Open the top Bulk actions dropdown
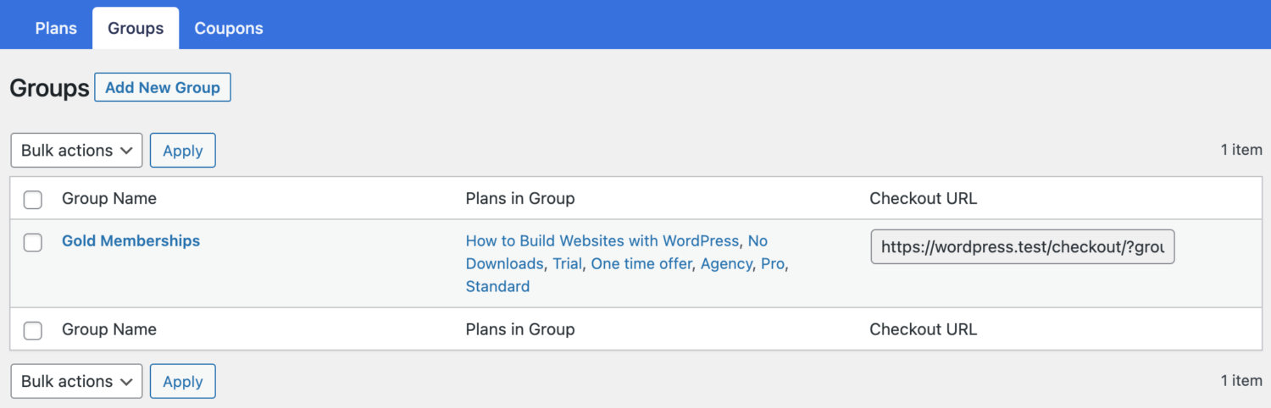This screenshot has width=1271, height=408. [x=76, y=151]
